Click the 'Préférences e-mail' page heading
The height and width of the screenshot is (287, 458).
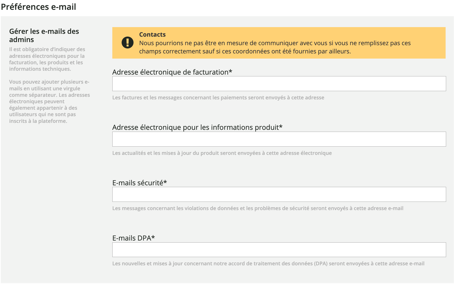[x=38, y=7]
